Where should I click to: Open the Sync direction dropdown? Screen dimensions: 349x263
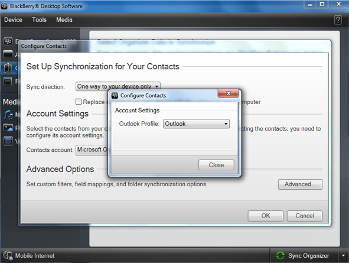pos(118,86)
